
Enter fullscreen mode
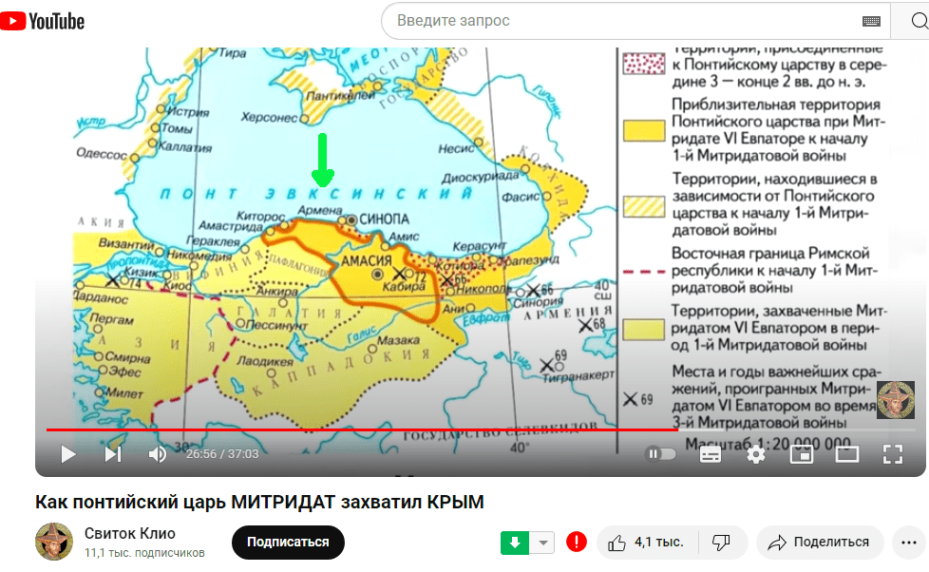pyautogui.click(x=892, y=454)
